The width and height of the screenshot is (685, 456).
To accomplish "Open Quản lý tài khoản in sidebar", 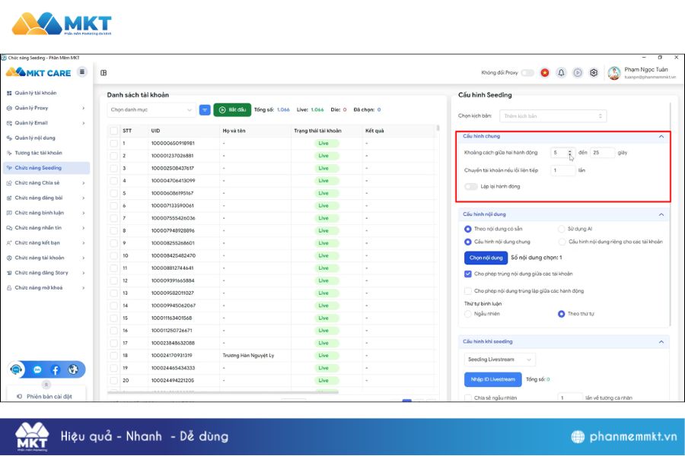I will point(35,93).
